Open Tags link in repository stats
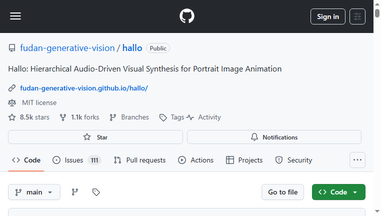 tap(172, 117)
